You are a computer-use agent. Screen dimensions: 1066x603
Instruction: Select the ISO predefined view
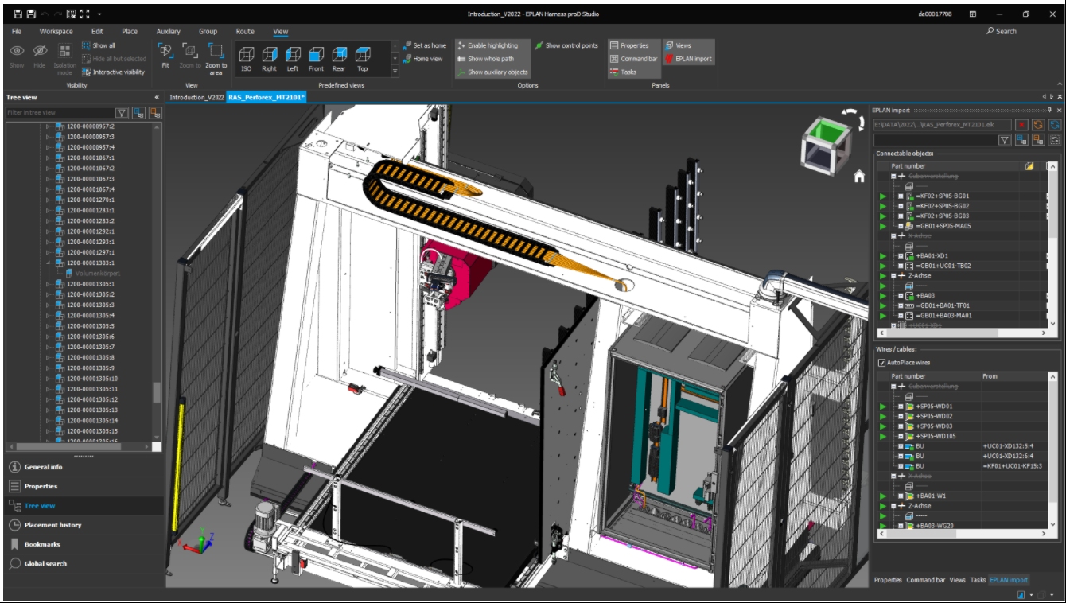tap(247, 56)
